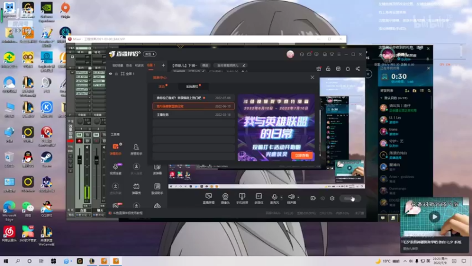Add a new scene with plus

[163, 65]
